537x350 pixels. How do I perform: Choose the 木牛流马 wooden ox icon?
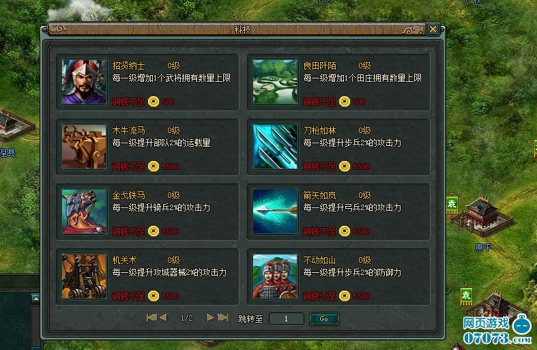[x=84, y=147]
